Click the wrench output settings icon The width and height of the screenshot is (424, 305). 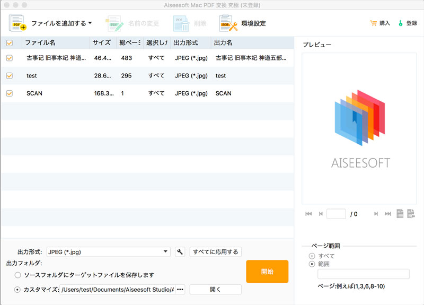(x=180, y=252)
